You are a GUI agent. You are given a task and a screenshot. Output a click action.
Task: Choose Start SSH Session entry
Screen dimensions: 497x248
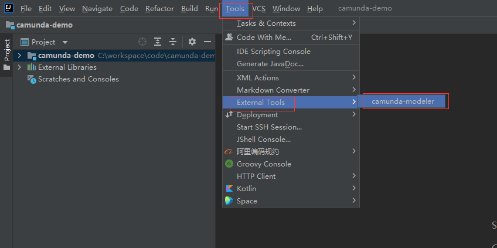point(291,127)
